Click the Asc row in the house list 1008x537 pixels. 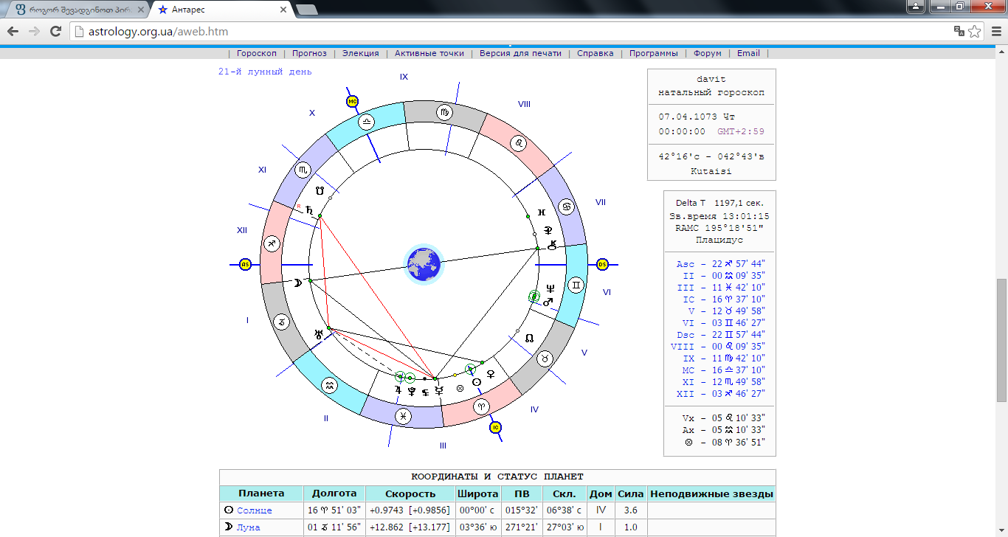720,264
